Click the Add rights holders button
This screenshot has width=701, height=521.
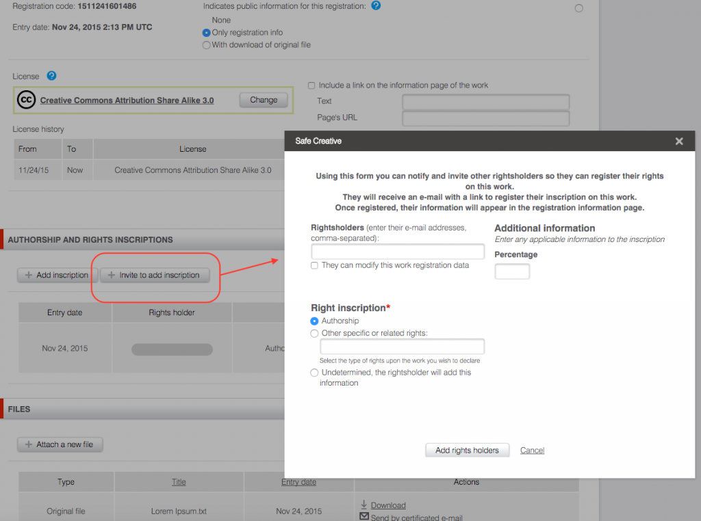(x=467, y=450)
